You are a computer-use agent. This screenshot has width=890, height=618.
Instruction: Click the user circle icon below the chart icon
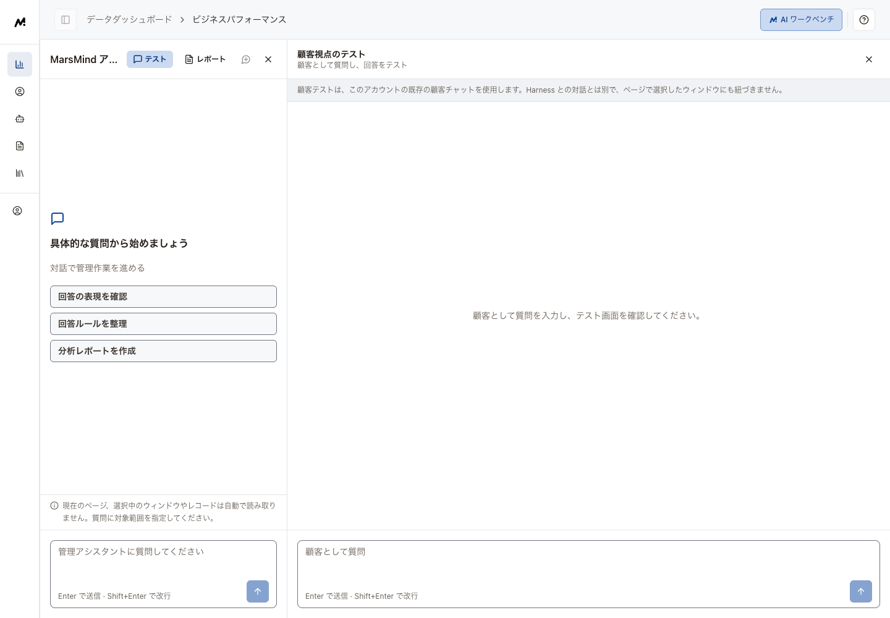(x=20, y=91)
